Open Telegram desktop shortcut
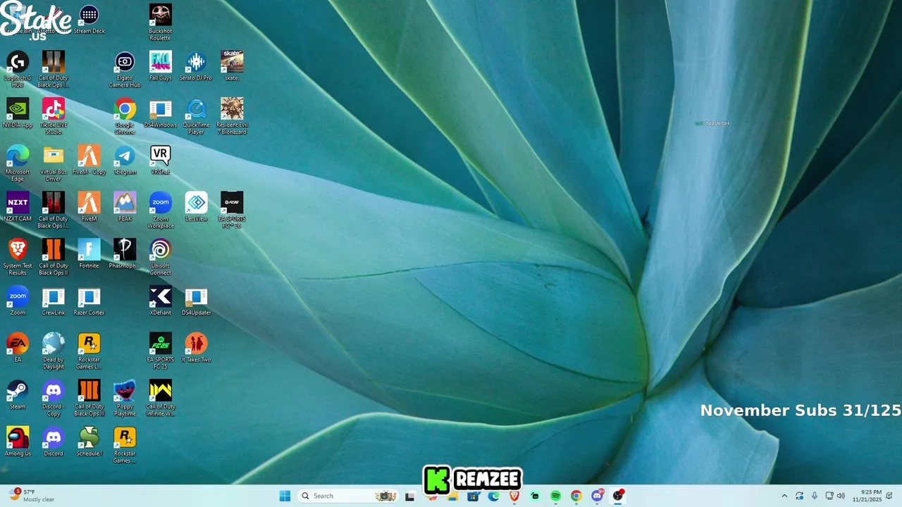The image size is (902, 507). click(x=125, y=160)
